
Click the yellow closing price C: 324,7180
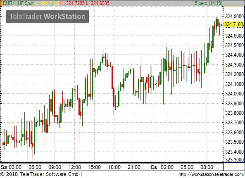pyautogui.click(x=47, y=3)
